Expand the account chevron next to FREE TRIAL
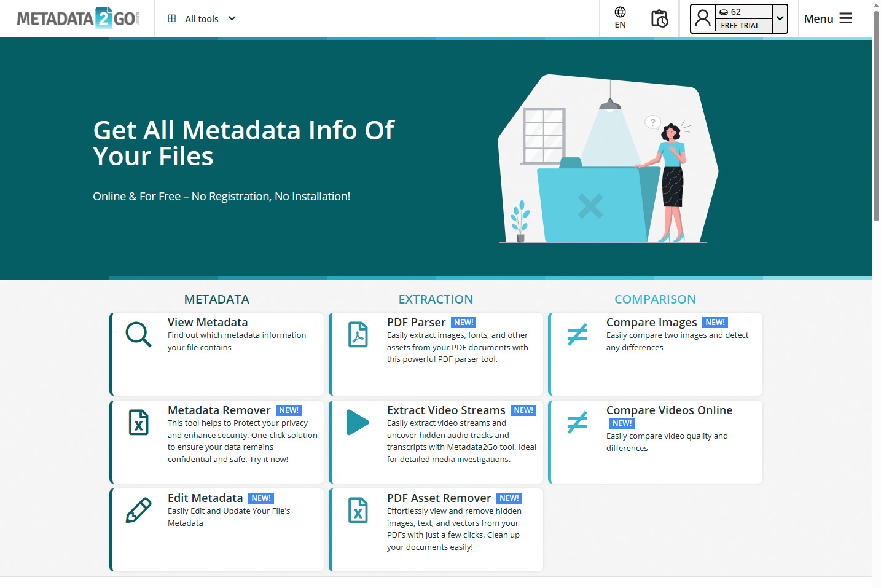This screenshot has width=881, height=588. (779, 18)
